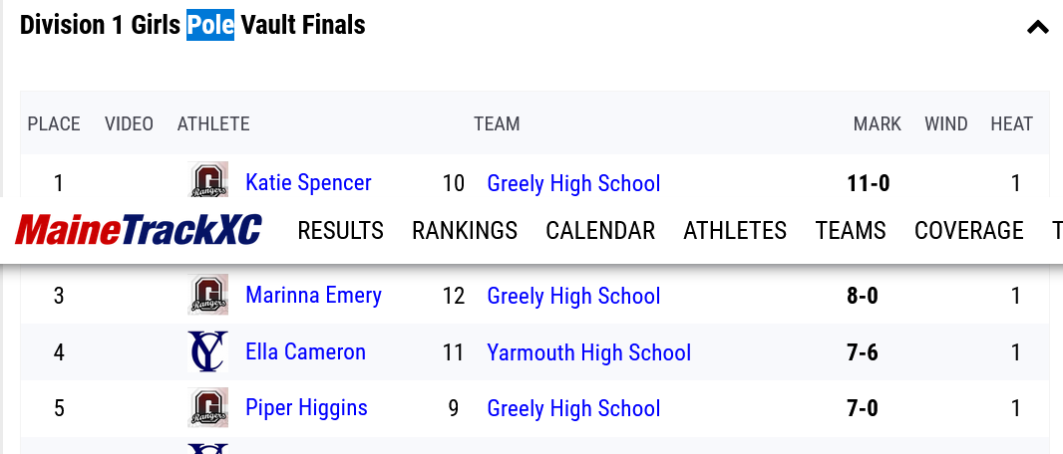Click the MaineTrackXC logo
This screenshot has width=1063, height=454.
(139, 231)
